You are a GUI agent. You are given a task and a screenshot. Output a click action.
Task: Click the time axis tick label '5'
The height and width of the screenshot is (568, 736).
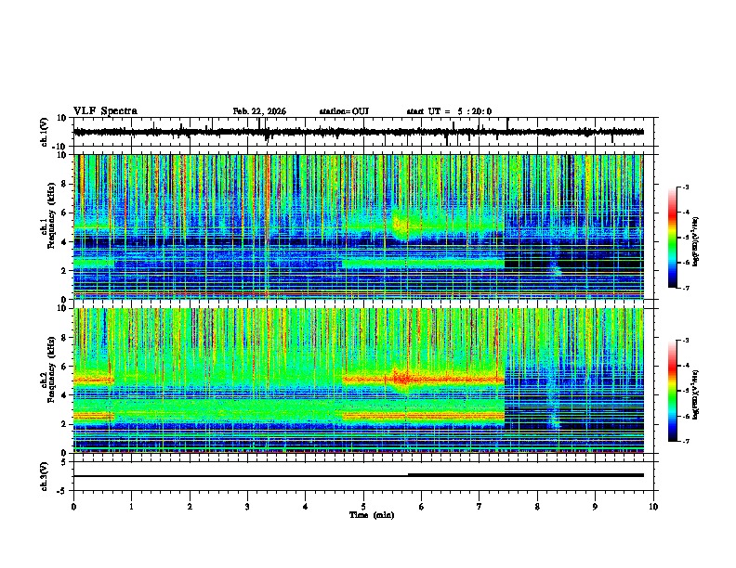click(363, 507)
